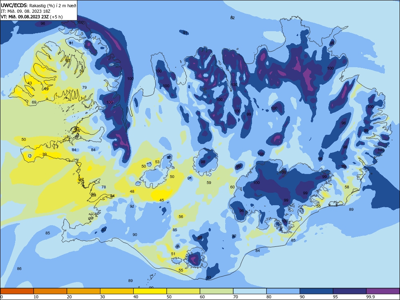Viewport: 400px width, 300px height.
Task: Click the 'UWC/ECDS' title text
Action: tap(13, 5)
